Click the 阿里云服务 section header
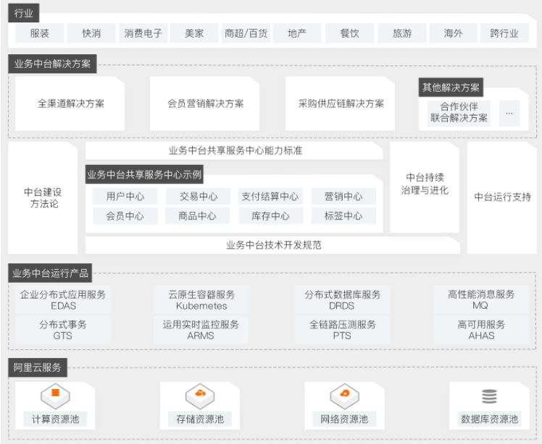This screenshot has width=542, height=444. 38,367
